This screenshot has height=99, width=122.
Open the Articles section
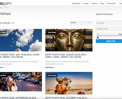(x=94, y=4)
